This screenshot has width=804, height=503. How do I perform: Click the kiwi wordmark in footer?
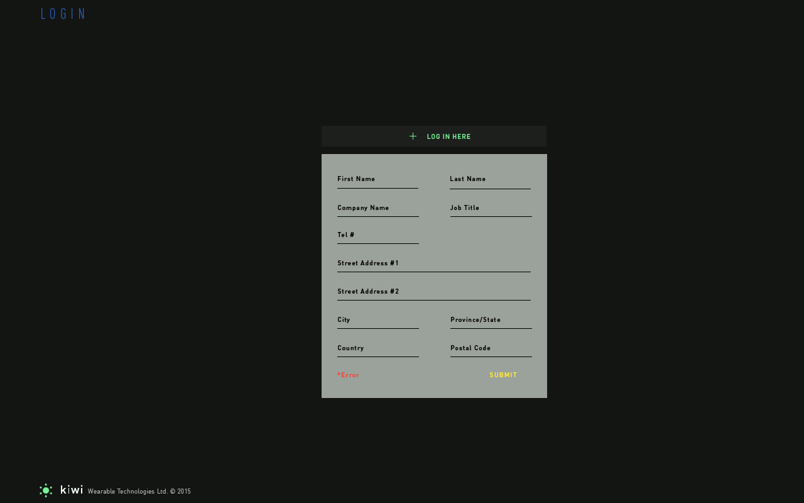click(x=72, y=489)
